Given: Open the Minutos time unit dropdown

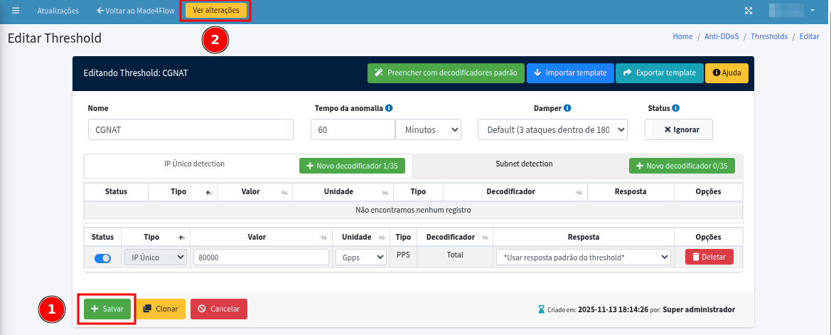Looking at the screenshot, I should coord(429,129).
